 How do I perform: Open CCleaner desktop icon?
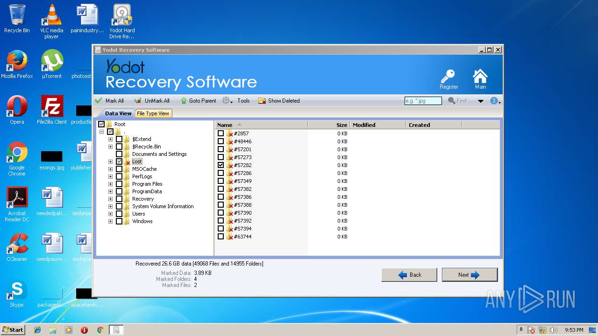coord(17,247)
